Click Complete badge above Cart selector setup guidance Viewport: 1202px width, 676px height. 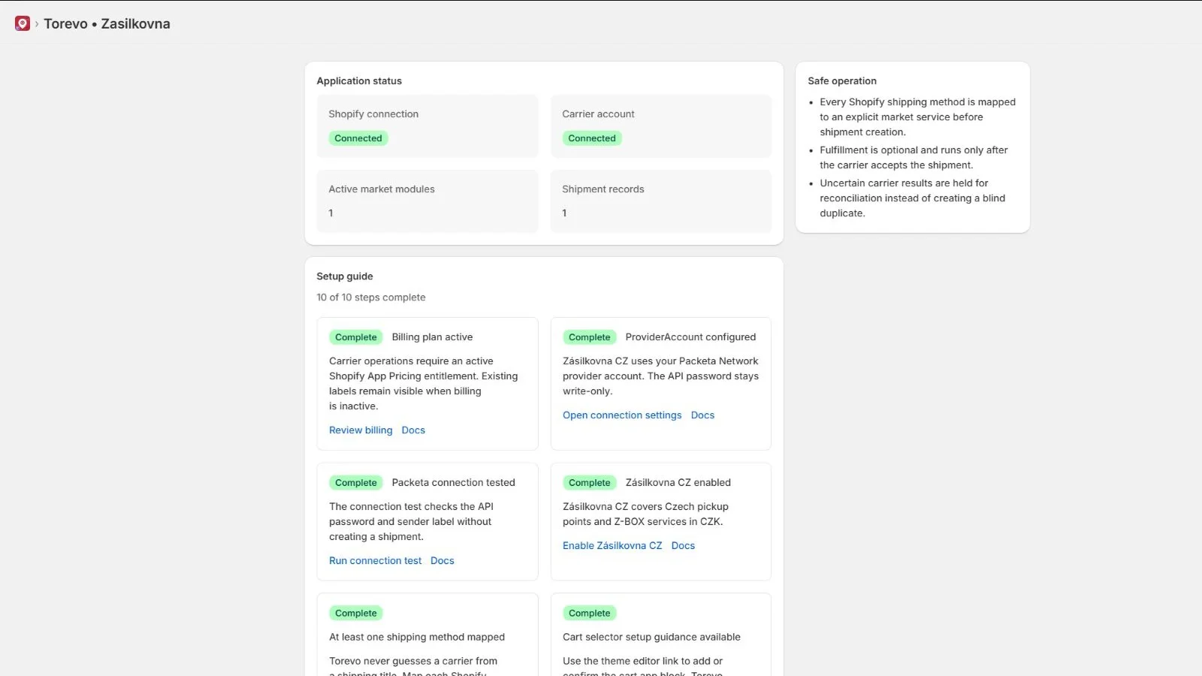pyautogui.click(x=590, y=614)
